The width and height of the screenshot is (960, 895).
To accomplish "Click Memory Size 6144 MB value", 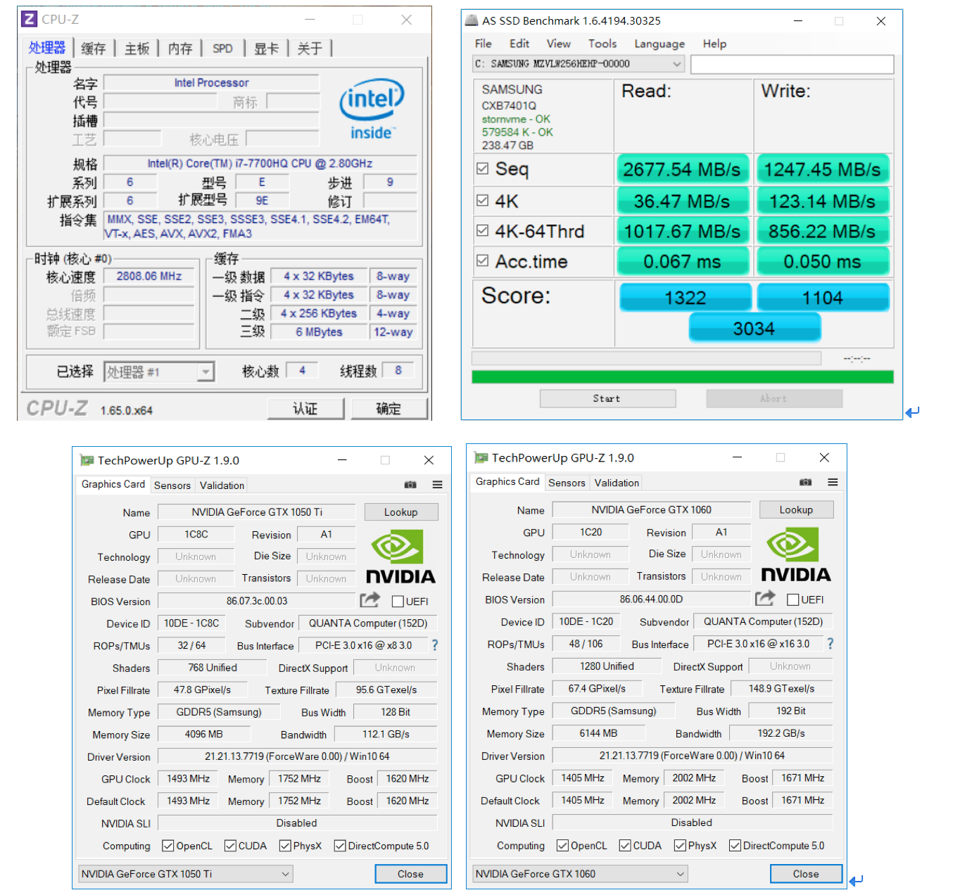I will point(599,733).
